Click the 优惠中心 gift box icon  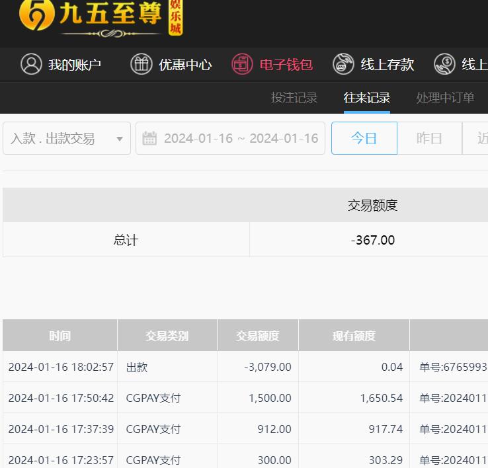coord(141,64)
